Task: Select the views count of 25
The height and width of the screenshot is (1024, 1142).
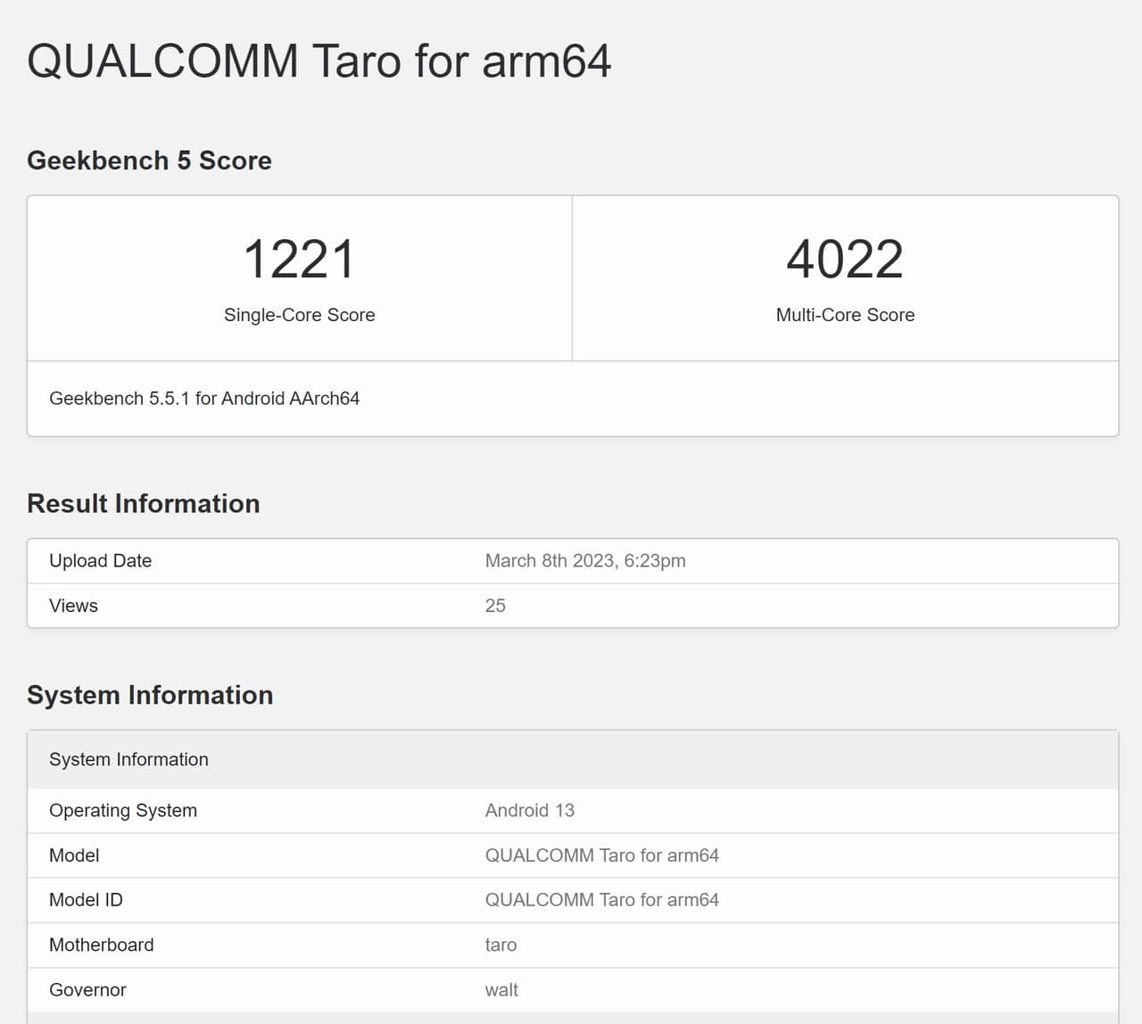Action: [x=495, y=606]
